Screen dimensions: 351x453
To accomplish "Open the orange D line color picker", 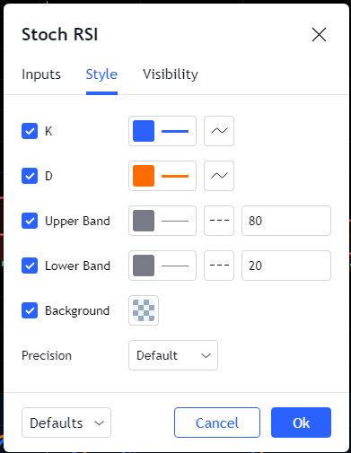I will click(162, 176).
